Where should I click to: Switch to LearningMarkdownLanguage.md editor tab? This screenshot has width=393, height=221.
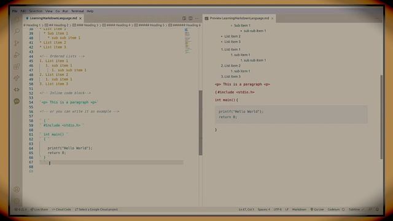point(53,18)
